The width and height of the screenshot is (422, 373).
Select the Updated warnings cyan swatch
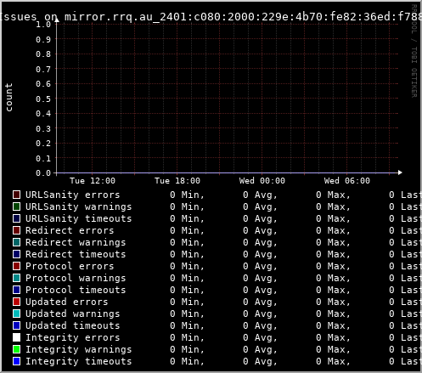click(x=17, y=314)
